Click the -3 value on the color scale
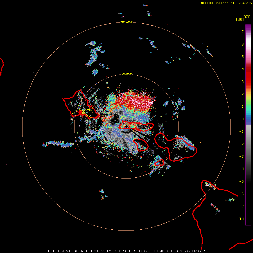The width and height of the screenshot is (253, 253). pyautogui.click(x=241, y=157)
